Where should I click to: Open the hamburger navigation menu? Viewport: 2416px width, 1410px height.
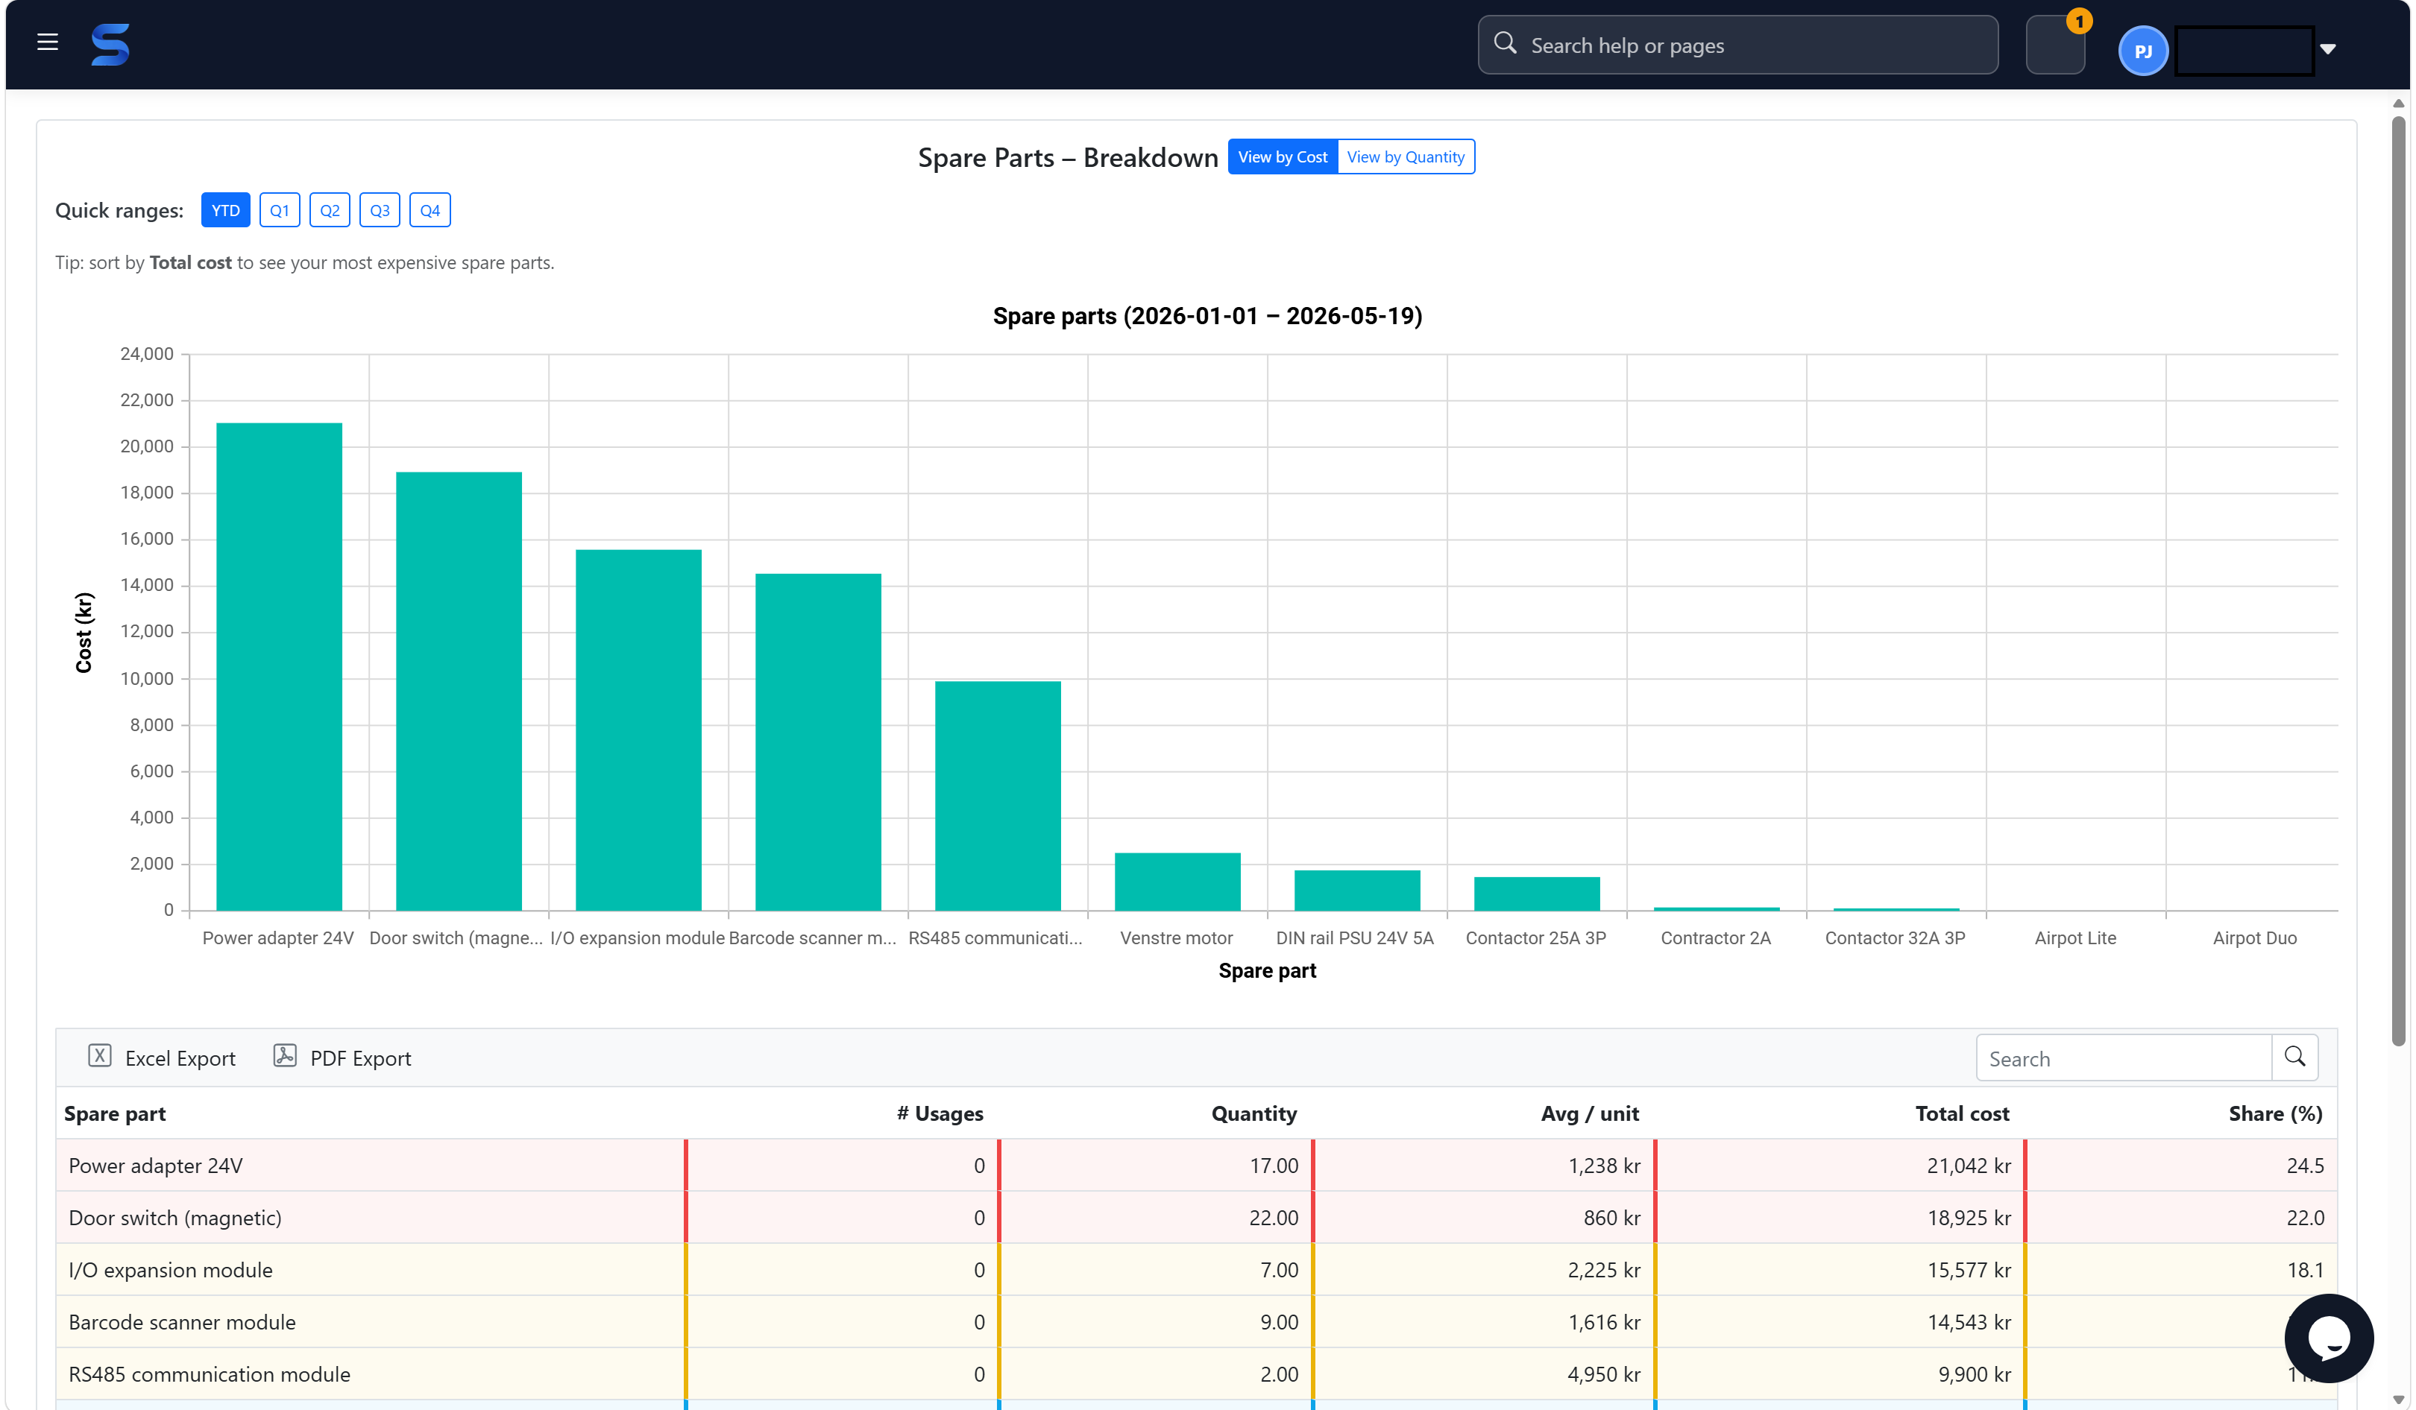48,42
